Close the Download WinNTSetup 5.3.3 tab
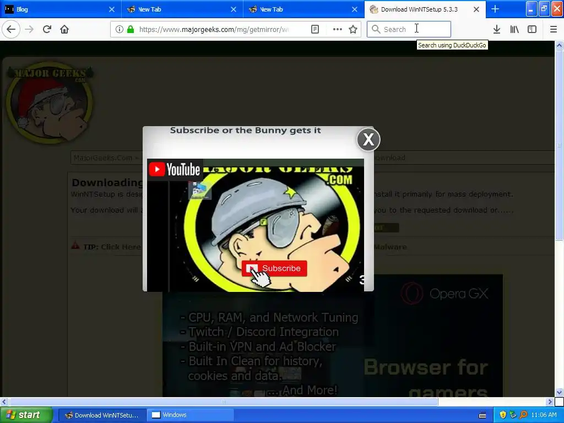 [x=476, y=9]
